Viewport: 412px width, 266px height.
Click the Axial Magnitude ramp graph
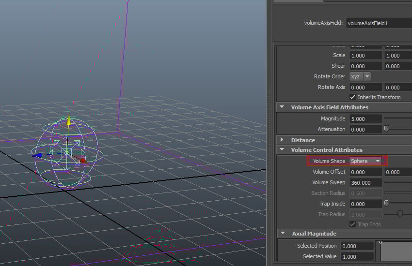tap(396, 251)
